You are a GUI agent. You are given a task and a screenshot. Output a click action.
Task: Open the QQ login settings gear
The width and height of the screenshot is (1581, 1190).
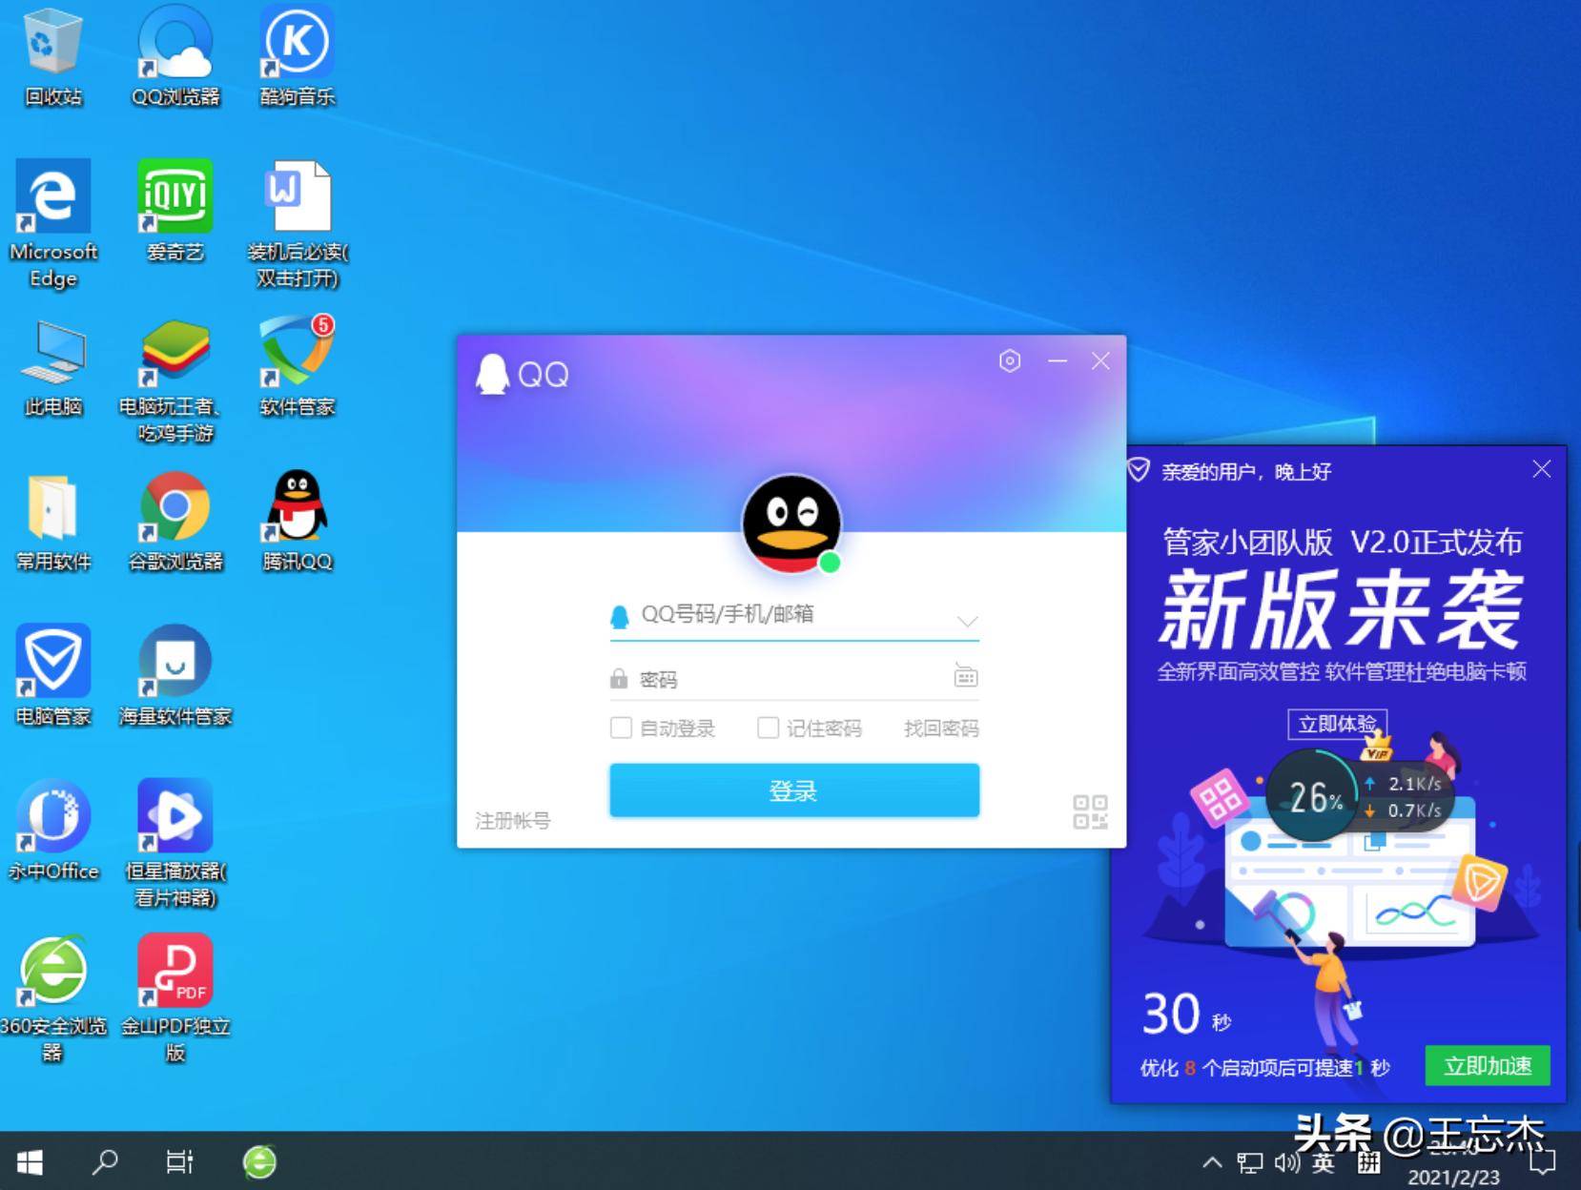(x=1010, y=361)
